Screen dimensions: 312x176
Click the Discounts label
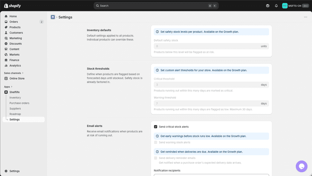click(x=15, y=43)
